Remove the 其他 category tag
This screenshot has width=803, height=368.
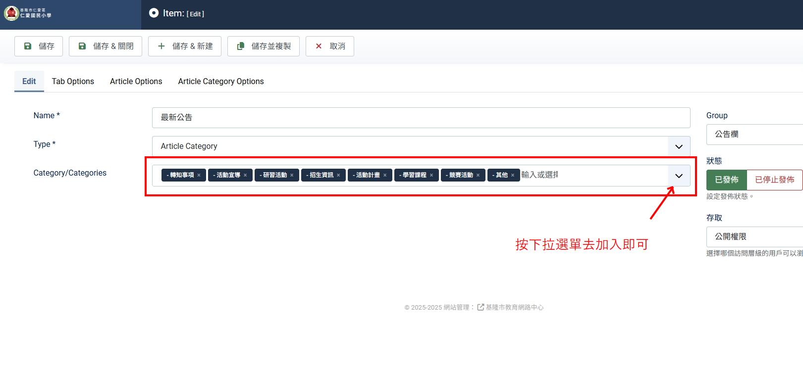click(x=513, y=175)
